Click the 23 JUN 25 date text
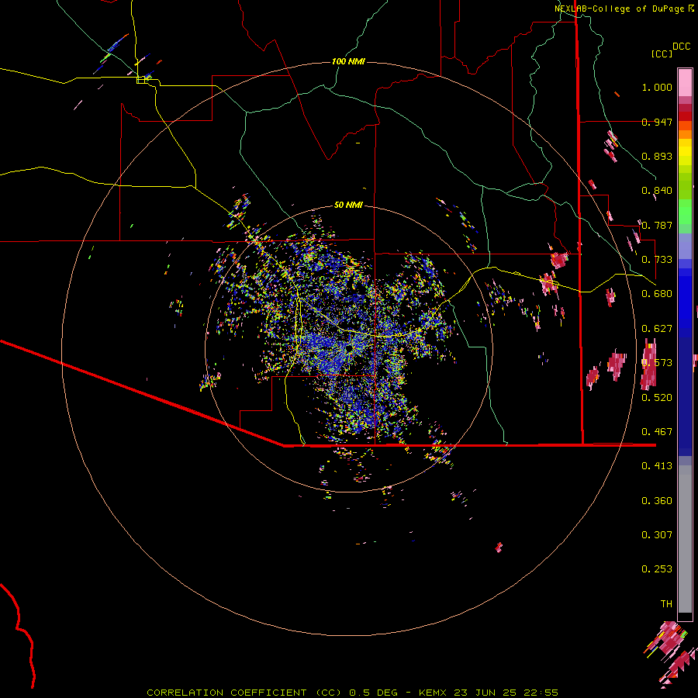Viewport: 698px width, 698px height. point(485,693)
